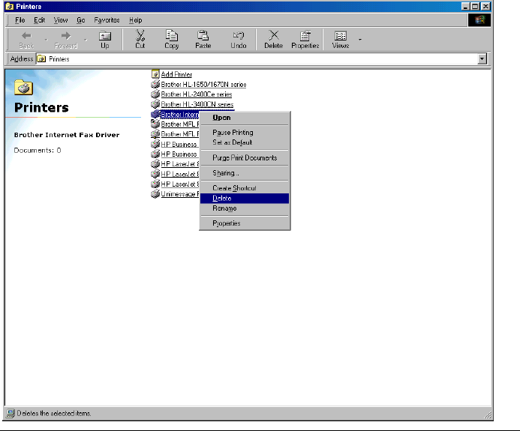The width and height of the screenshot is (520, 431).
Task: Select Set as Default menu entry
Action: pyautogui.click(x=232, y=142)
